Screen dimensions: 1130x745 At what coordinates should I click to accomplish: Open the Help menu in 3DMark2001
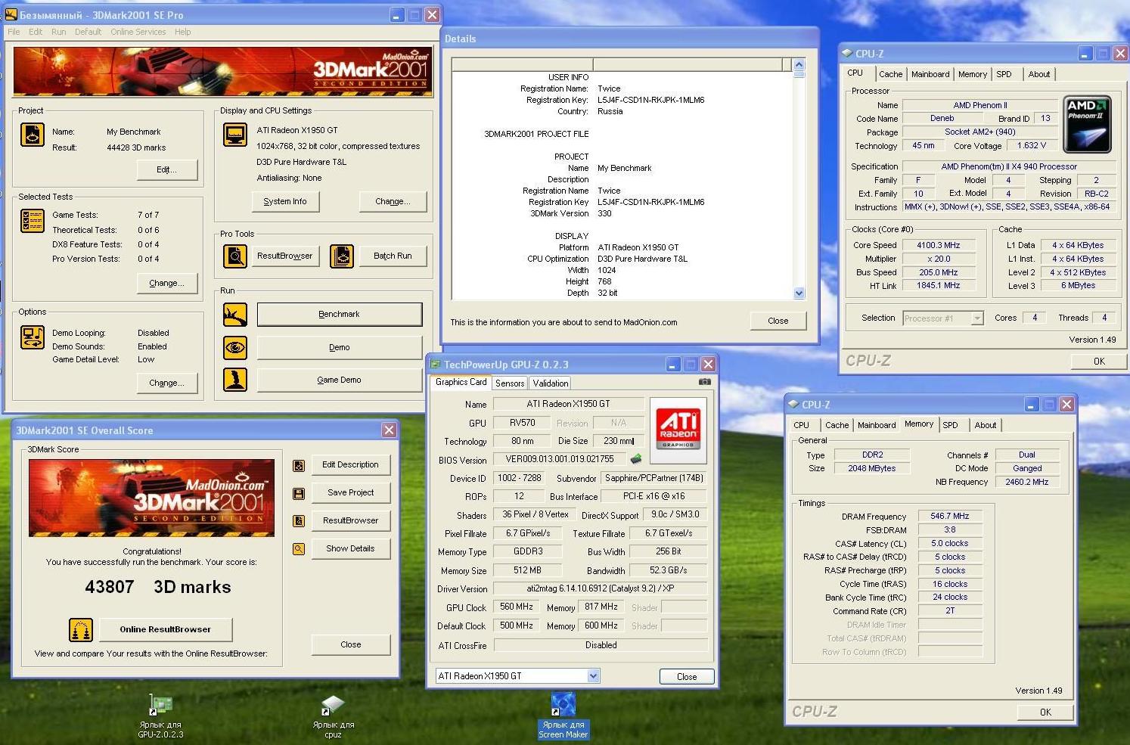182,32
